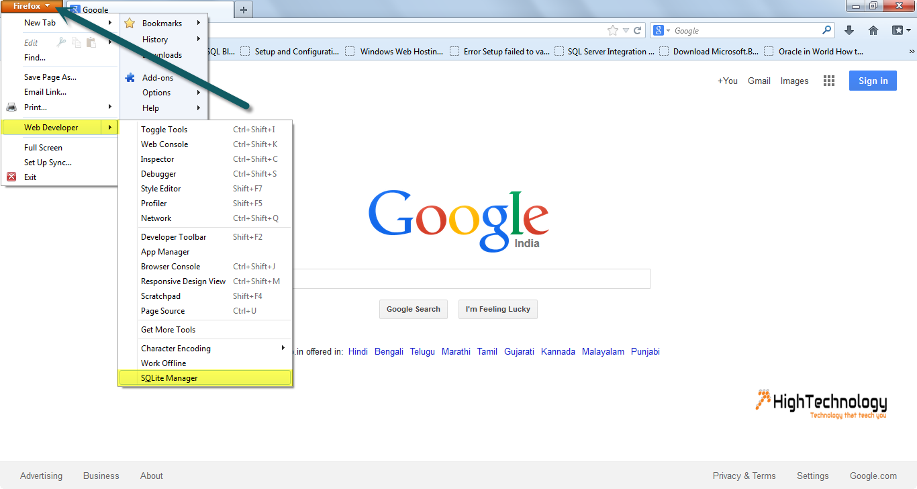Click the bookmark star in address bar
The width and height of the screenshot is (917, 489).
(612, 30)
